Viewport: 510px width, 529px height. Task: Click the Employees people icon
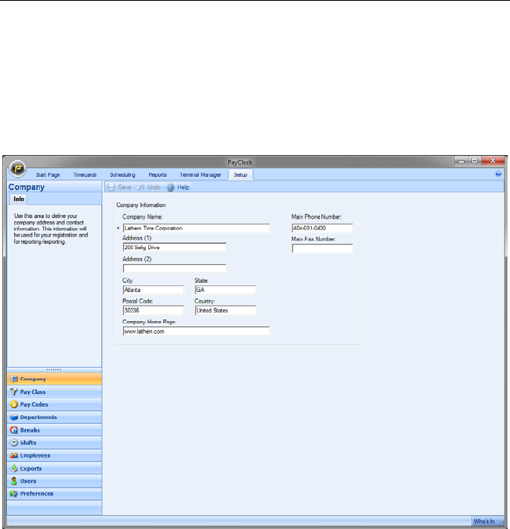[14, 455]
